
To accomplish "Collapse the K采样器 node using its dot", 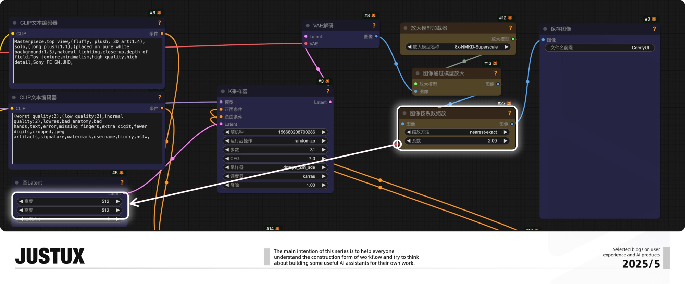I will (x=223, y=91).
